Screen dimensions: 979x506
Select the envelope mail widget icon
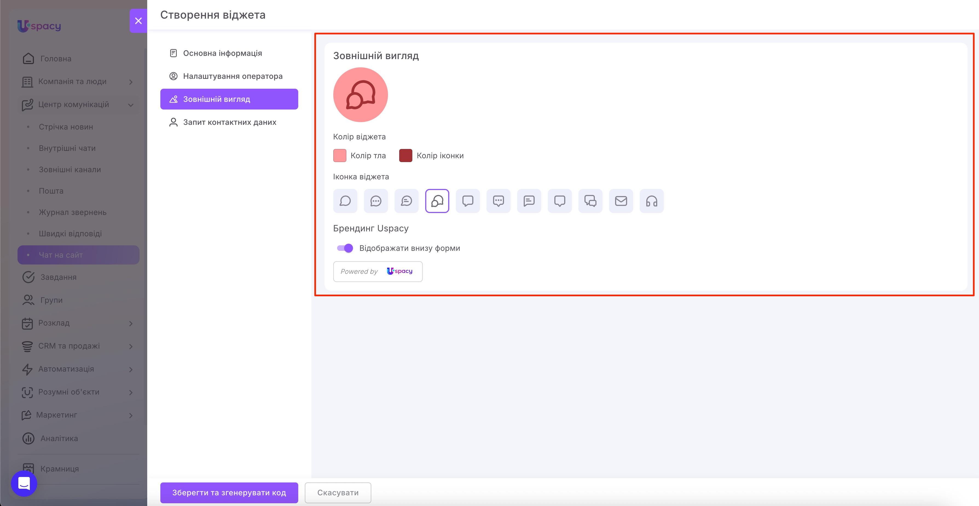pos(621,201)
